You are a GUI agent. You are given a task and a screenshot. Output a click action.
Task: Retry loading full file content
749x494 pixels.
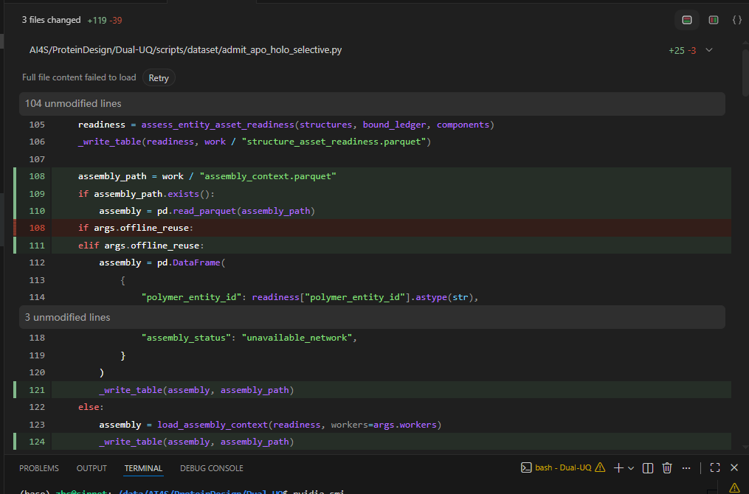159,78
